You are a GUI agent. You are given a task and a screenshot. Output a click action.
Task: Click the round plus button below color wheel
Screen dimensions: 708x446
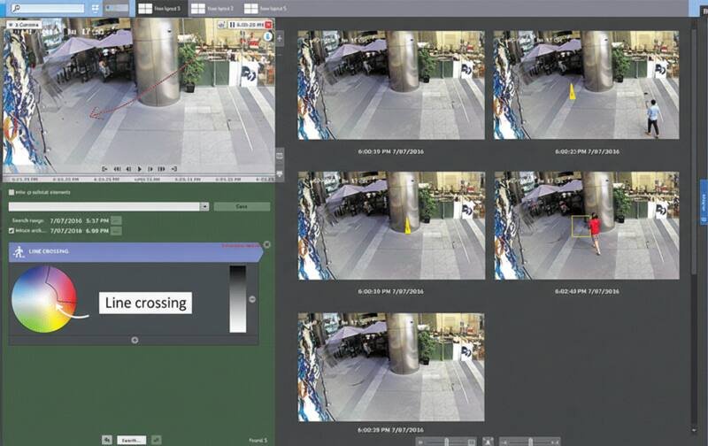[x=135, y=340]
